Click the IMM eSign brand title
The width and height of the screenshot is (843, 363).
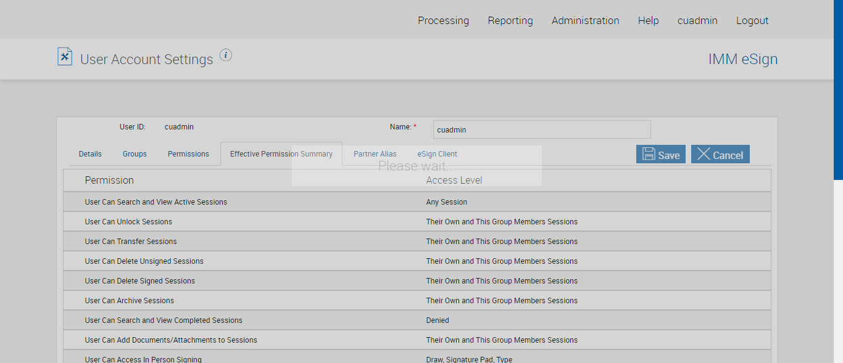point(743,59)
